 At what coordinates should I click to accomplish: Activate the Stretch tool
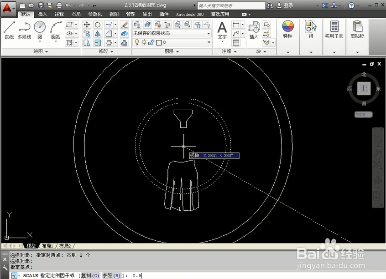[x=87, y=43]
